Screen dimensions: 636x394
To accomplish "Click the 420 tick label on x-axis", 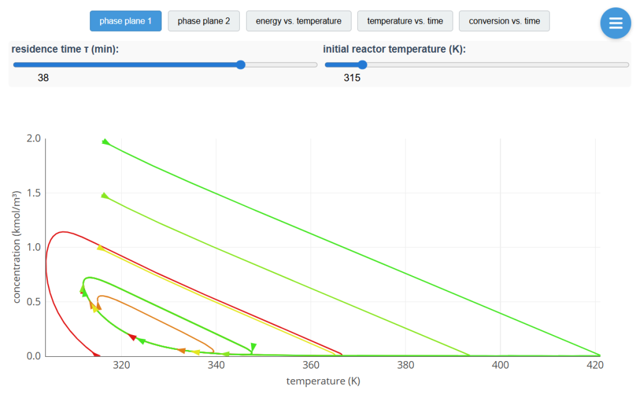I will (595, 365).
